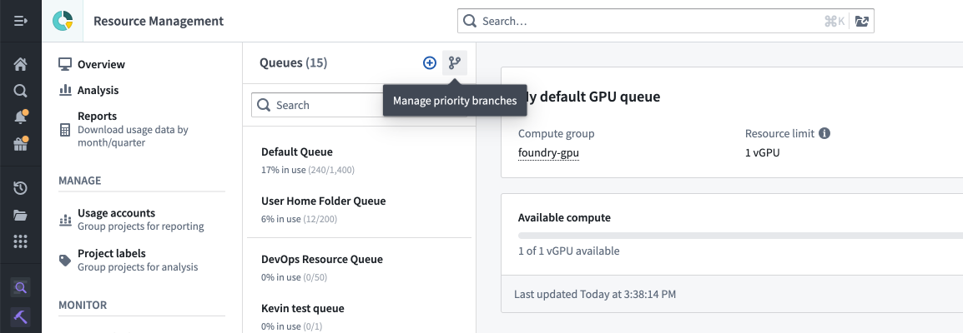Screen dimensions: 963x333
Task: Open the files folder icon in rail
Action: pyautogui.click(x=20, y=215)
